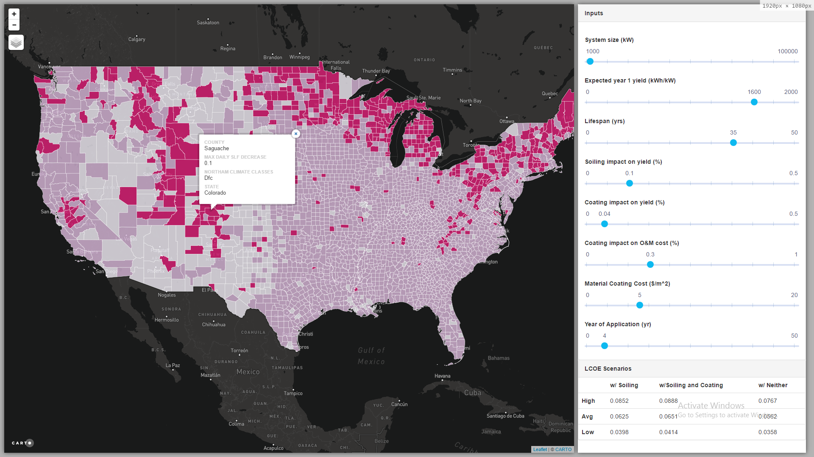This screenshot has width=814, height=457.
Task: Click the Year of Application slider handle
Action: (605, 346)
